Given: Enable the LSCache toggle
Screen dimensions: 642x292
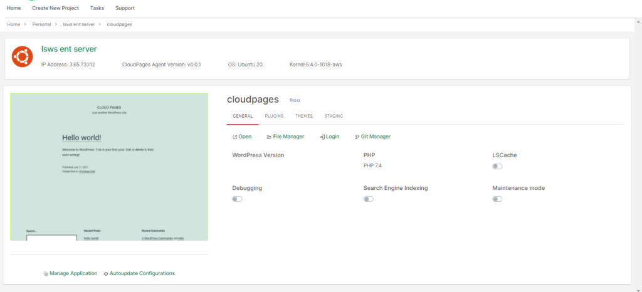Looking at the screenshot, I should click(497, 167).
